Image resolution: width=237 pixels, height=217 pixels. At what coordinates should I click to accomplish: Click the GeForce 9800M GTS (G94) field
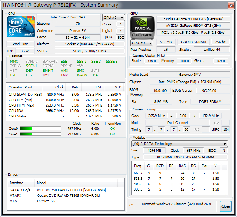point(194,26)
